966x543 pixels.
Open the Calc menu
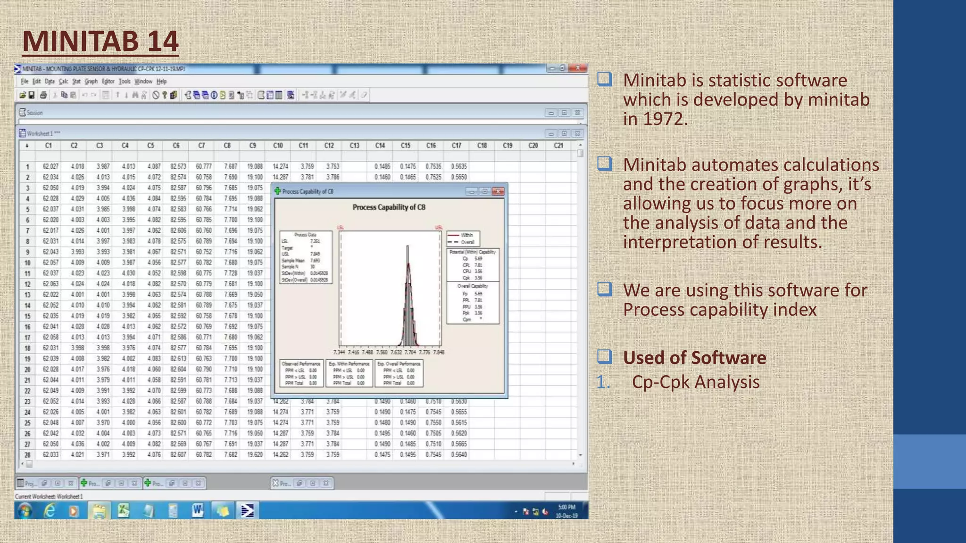click(63, 82)
